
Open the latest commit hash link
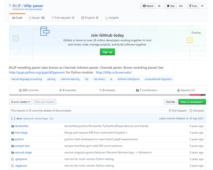coord(180,119)
